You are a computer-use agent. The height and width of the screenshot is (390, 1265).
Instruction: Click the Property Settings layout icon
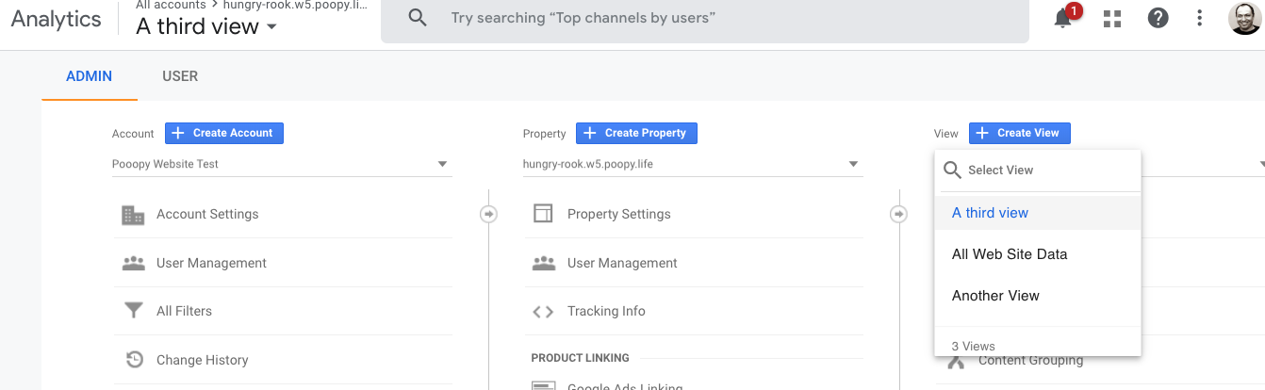click(543, 214)
